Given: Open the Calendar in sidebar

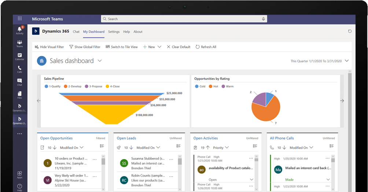Looking at the screenshot, I should point(20,56).
